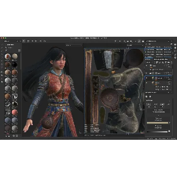Screen dimensions: 177x177
Task: Click the leftmost icon at assets panel bottom
Action: [x=6, y=136]
